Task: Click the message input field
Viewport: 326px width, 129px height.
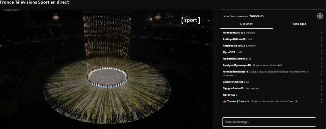Action: (x=269, y=122)
